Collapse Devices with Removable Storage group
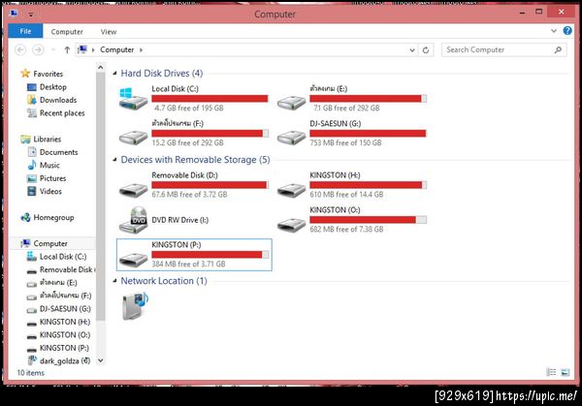Image resolution: width=582 pixels, height=406 pixels. [114, 160]
